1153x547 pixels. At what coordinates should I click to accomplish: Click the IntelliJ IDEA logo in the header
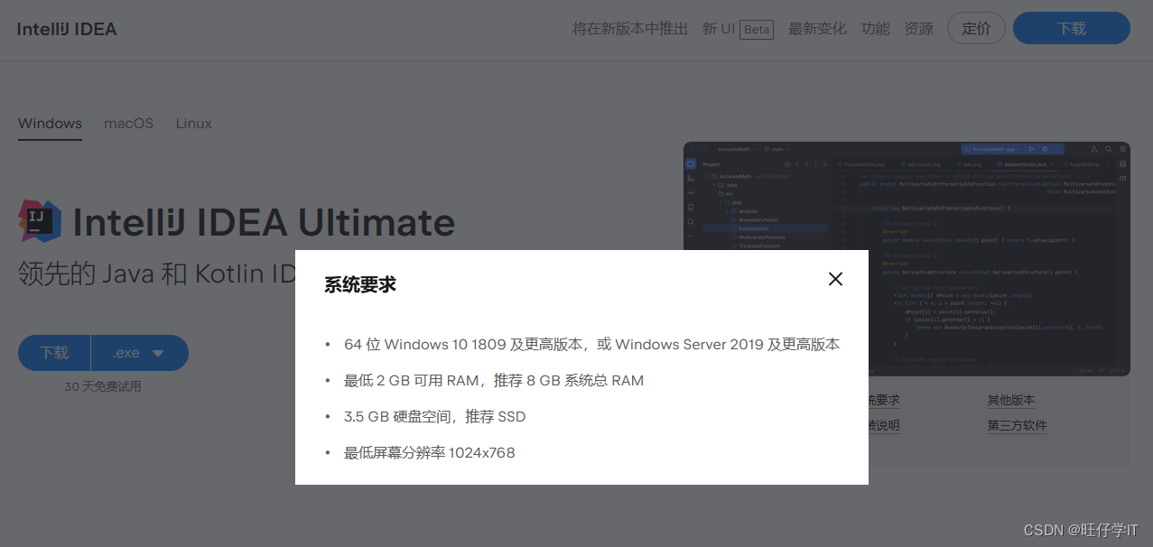(x=67, y=29)
